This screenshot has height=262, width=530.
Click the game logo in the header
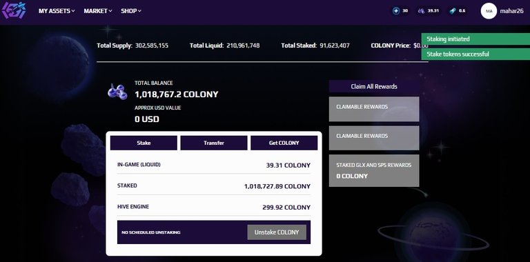(14, 10)
